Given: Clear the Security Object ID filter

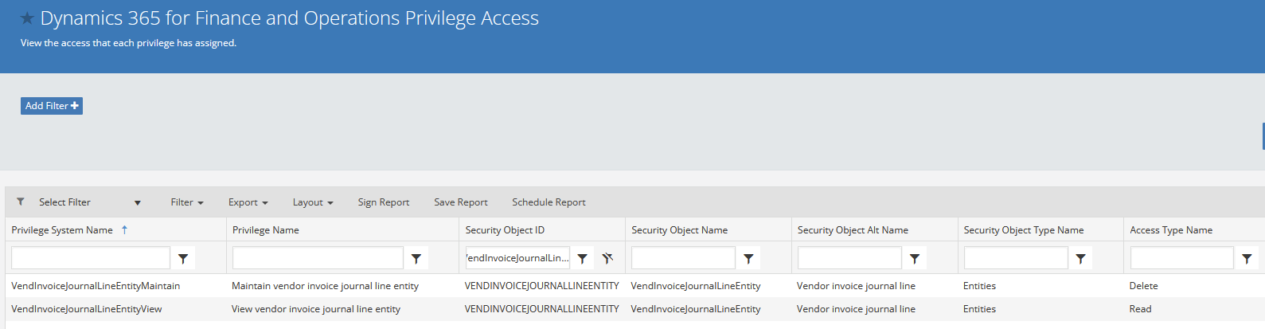Looking at the screenshot, I should coord(607,258).
